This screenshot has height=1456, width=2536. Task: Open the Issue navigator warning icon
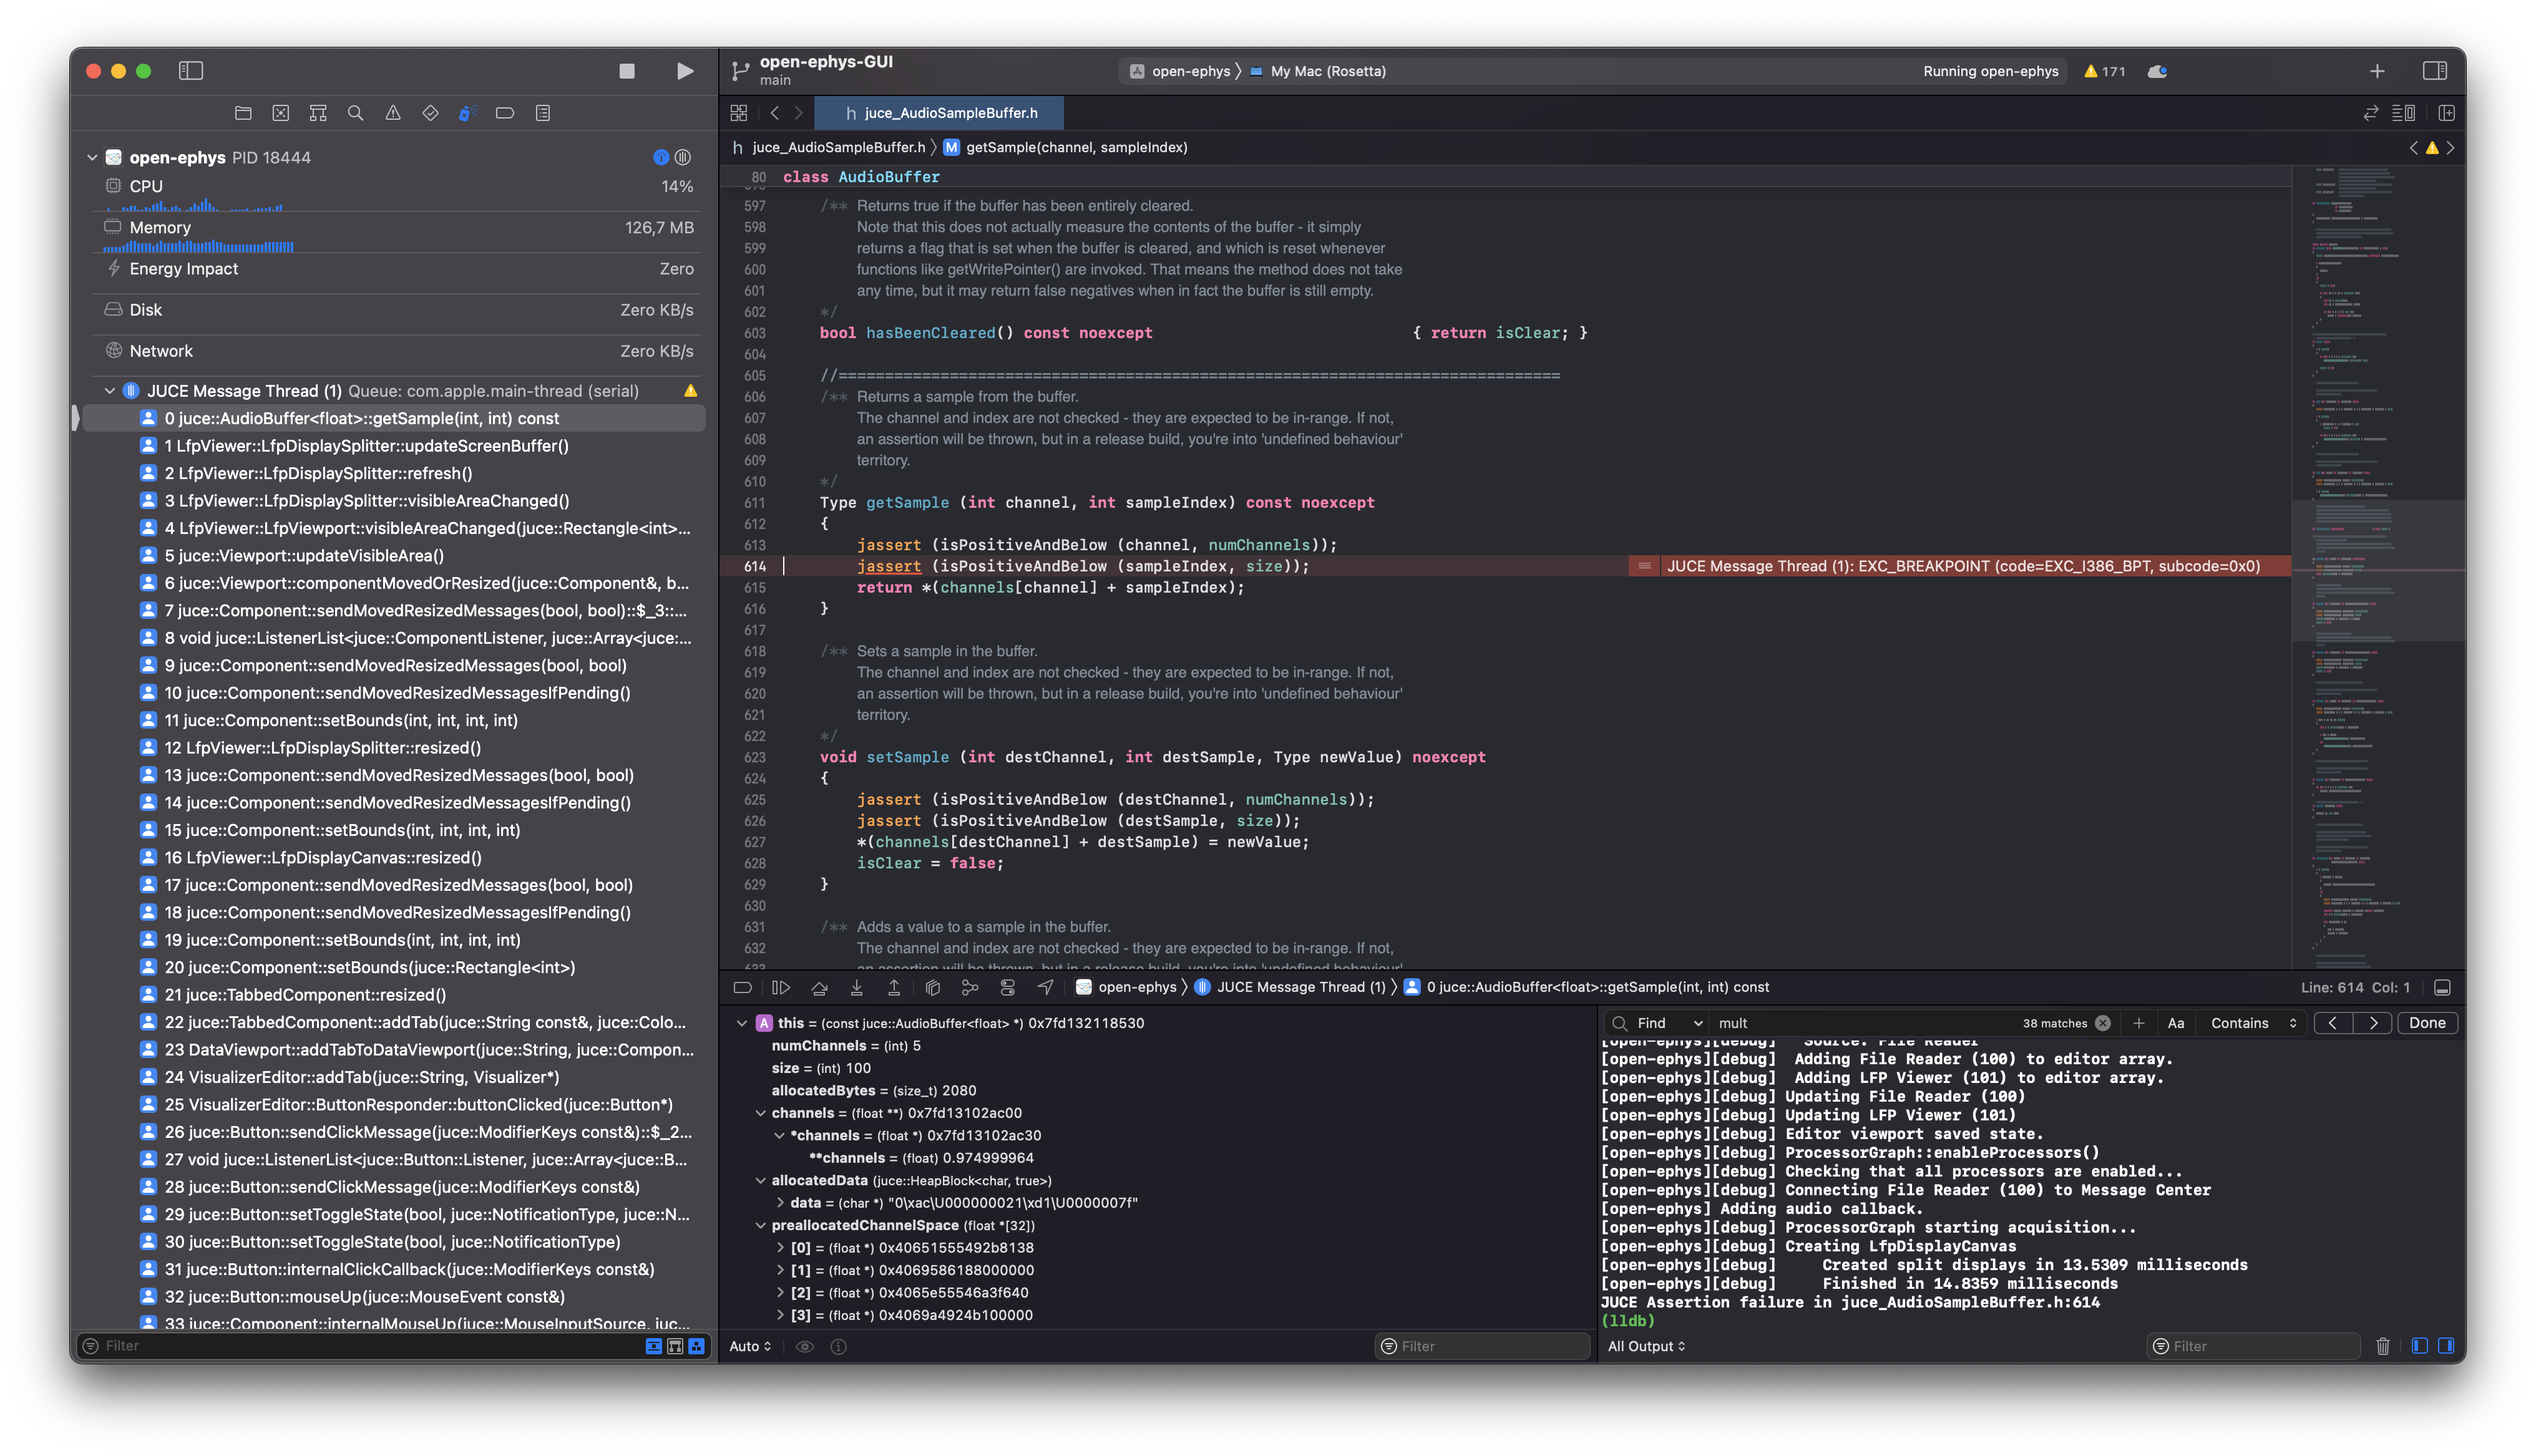[393, 113]
